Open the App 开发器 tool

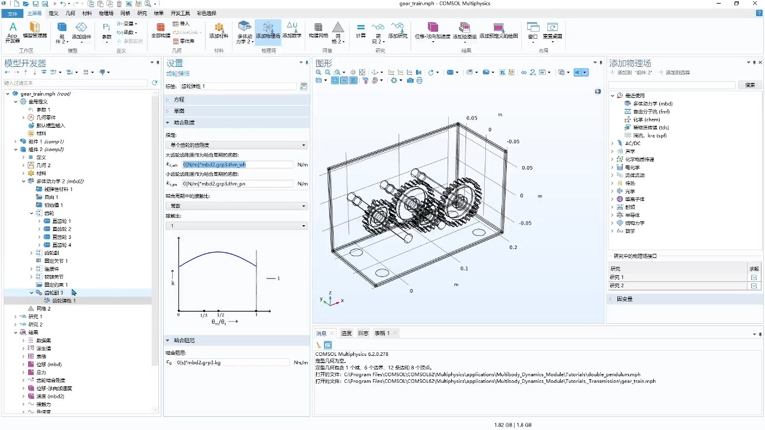[x=13, y=32]
